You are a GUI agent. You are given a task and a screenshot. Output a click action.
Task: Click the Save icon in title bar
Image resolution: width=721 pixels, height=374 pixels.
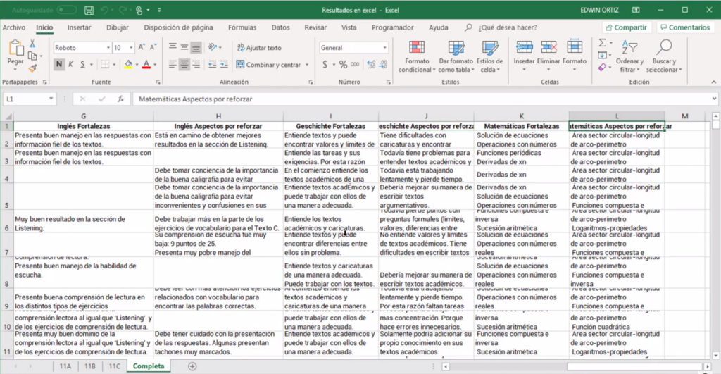[89, 10]
